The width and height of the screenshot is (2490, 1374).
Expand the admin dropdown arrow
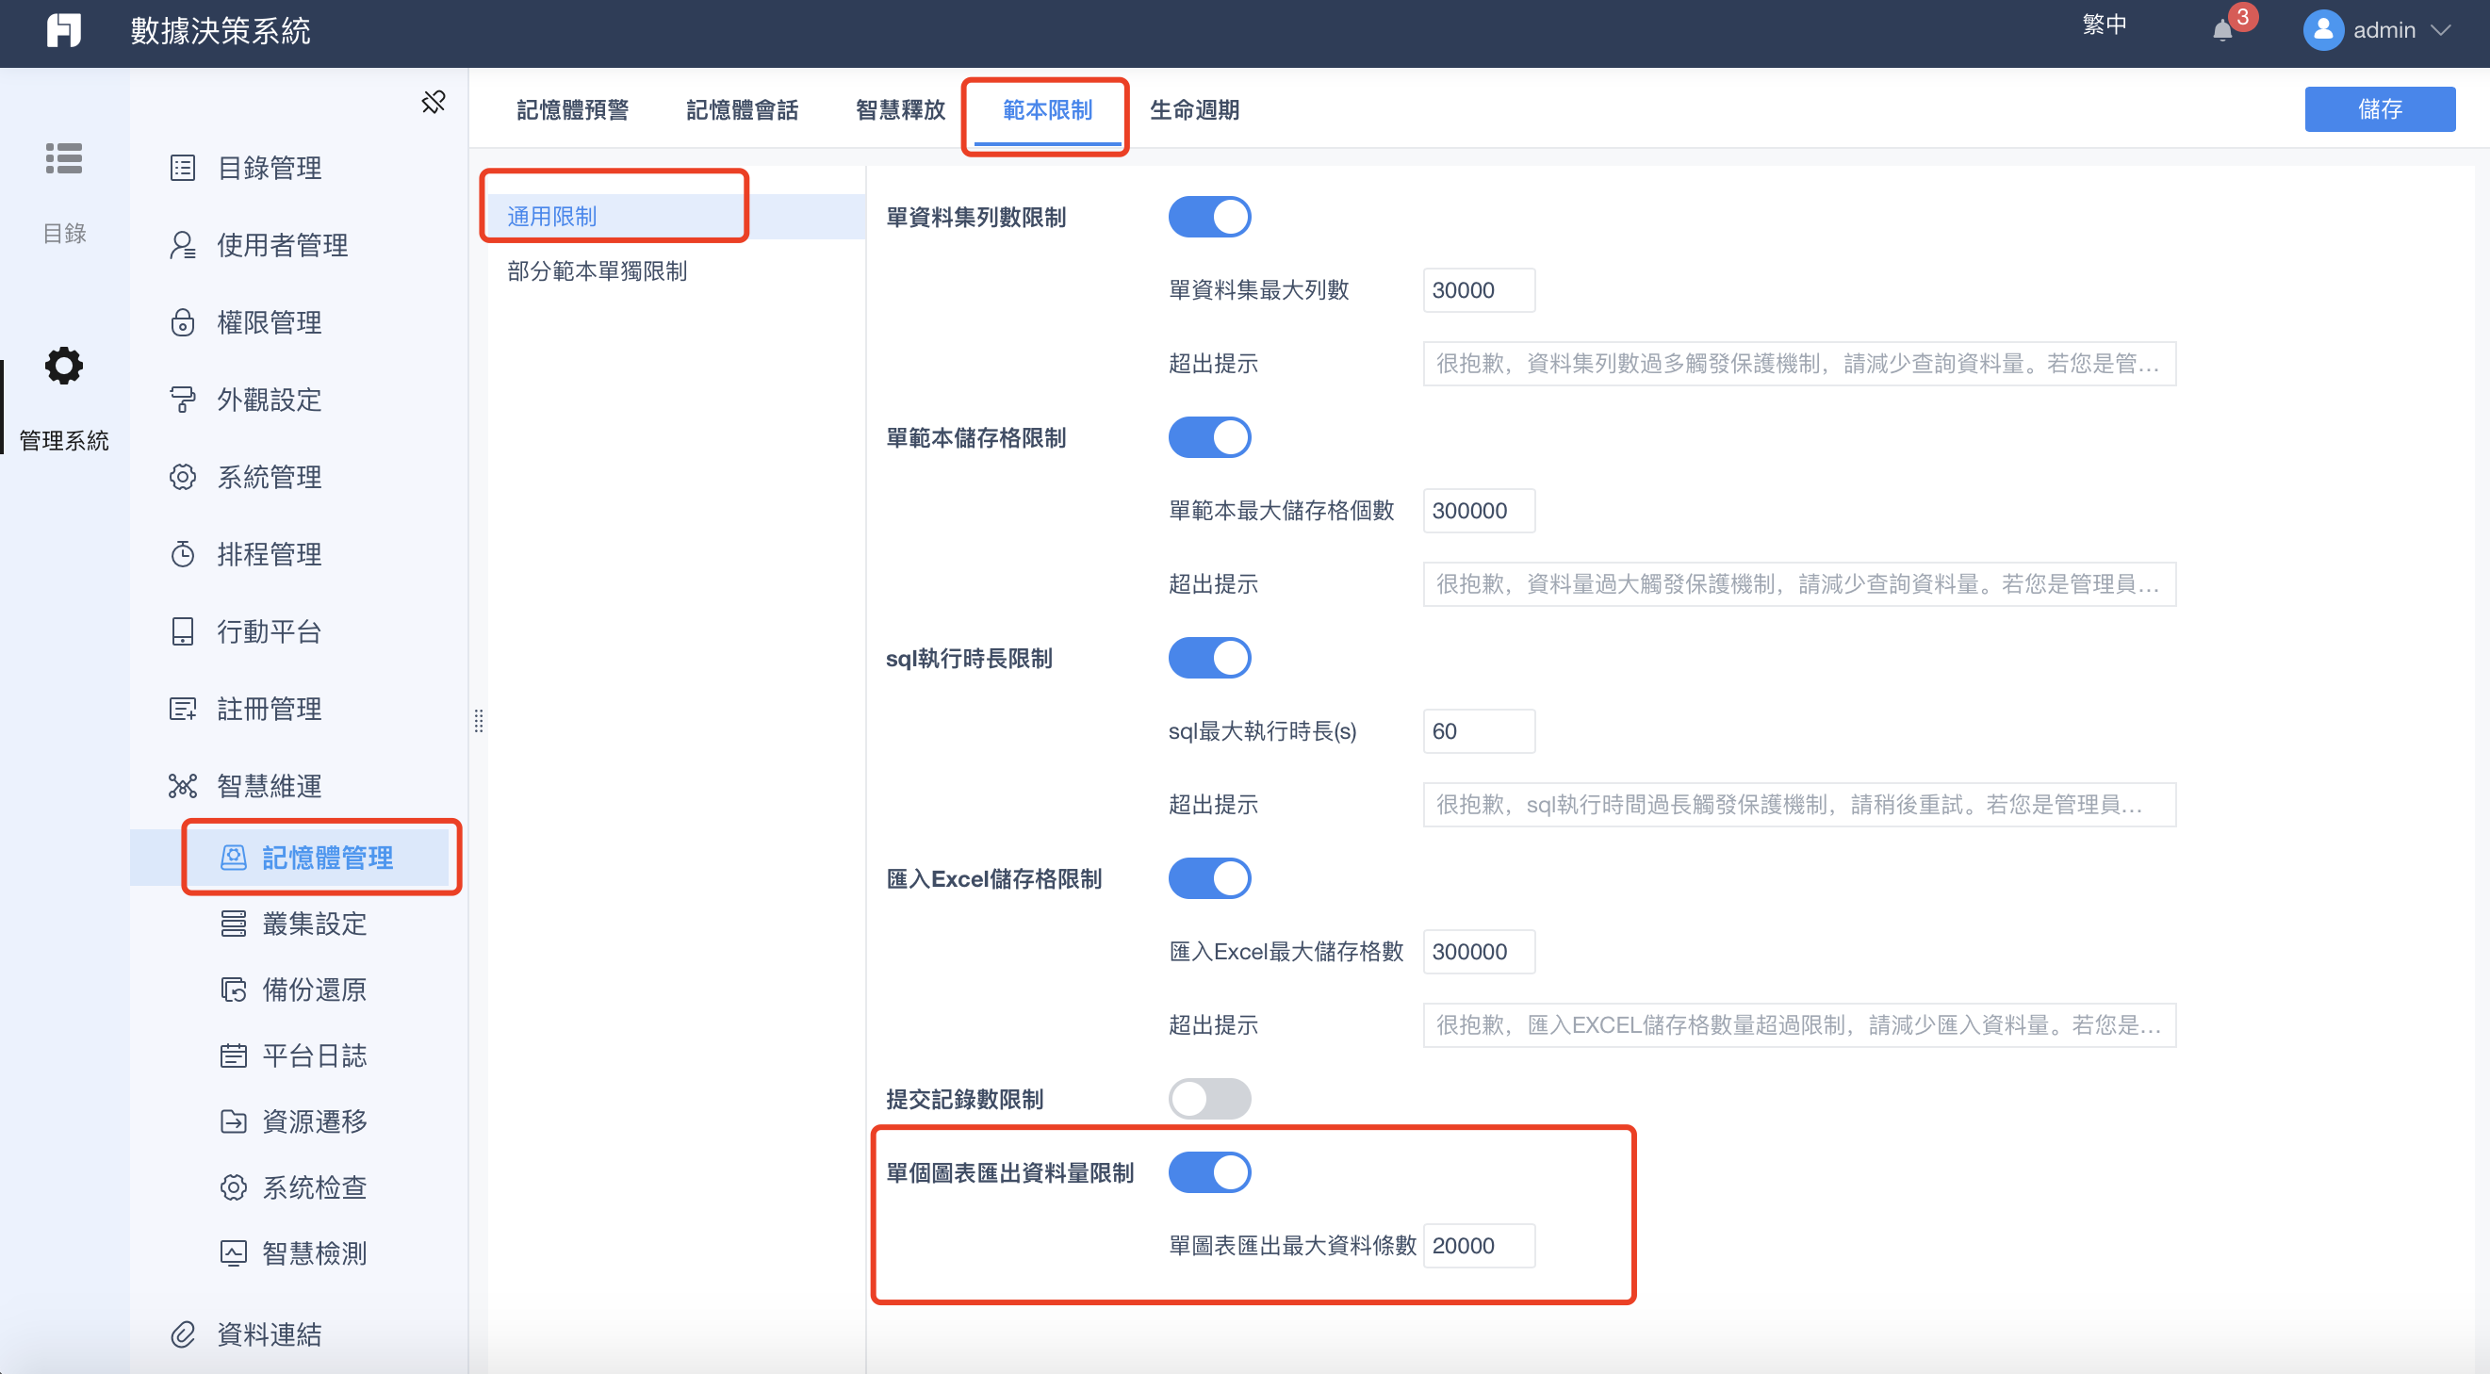2441,30
